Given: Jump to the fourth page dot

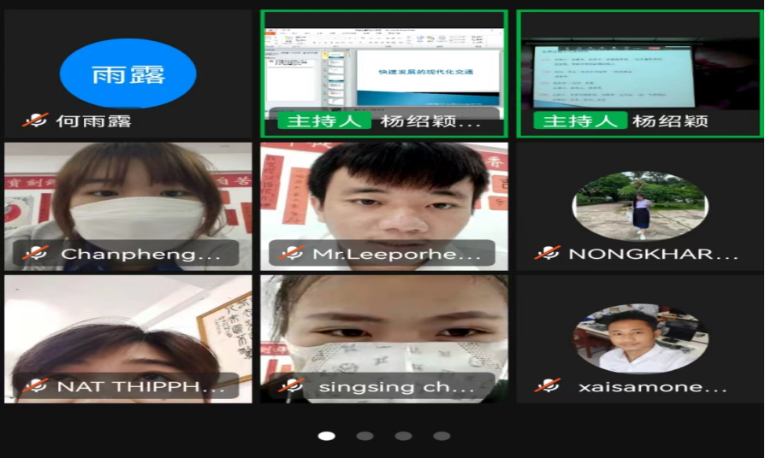Looking at the screenshot, I should click(x=442, y=436).
